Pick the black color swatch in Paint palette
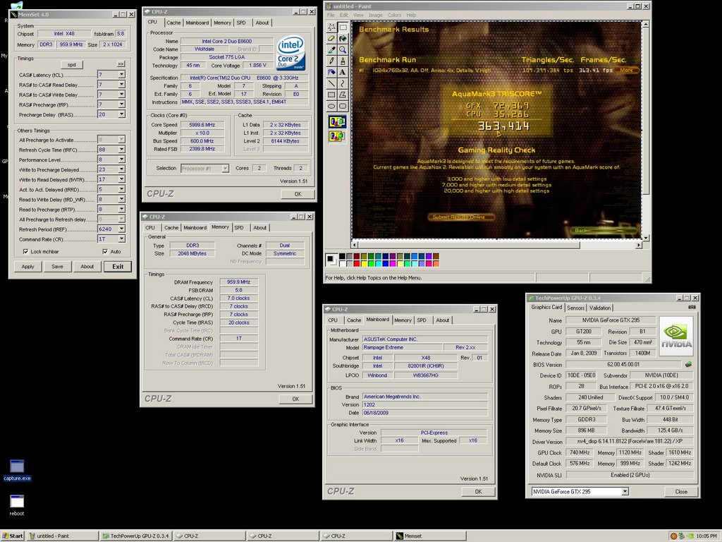 (x=342, y=256)
